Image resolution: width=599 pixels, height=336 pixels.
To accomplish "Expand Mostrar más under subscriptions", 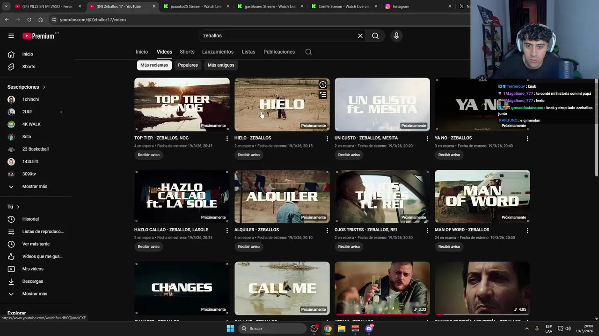I will (36, 187).
